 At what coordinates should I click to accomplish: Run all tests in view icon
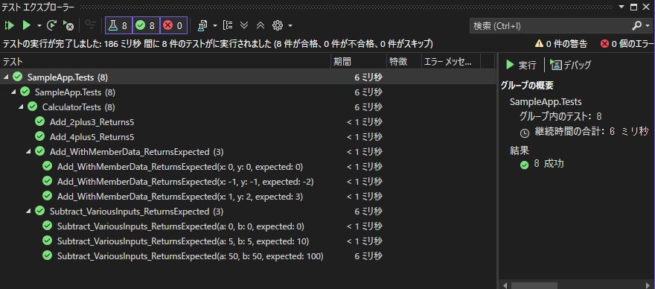[9, 25]
